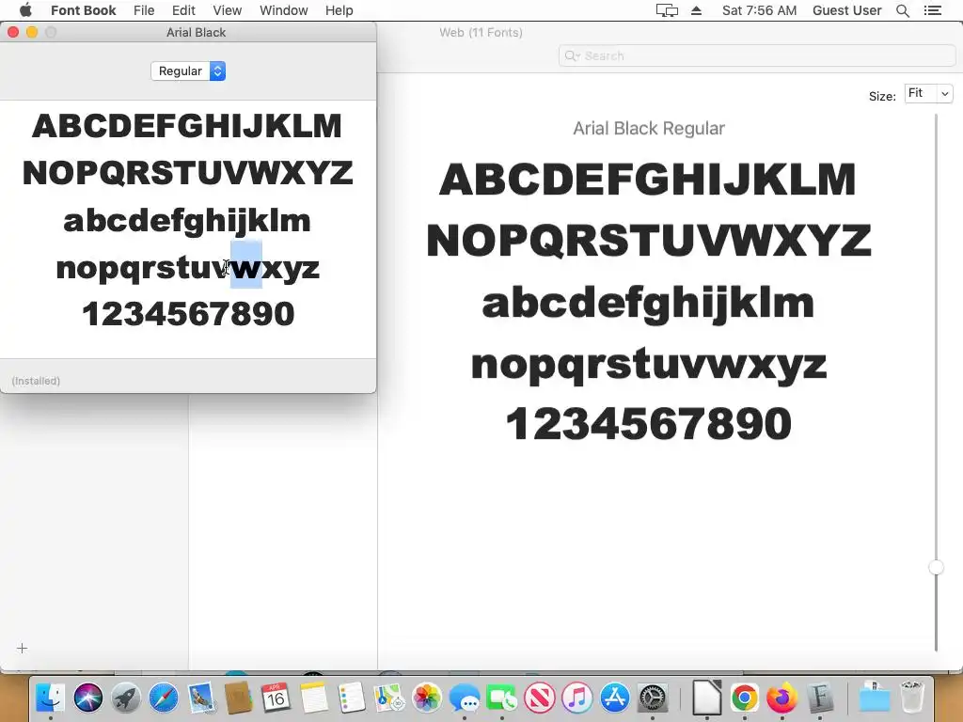Open the Maps app in dock
The height and width of the screenshot is (722, 963).
coord(389,698)
